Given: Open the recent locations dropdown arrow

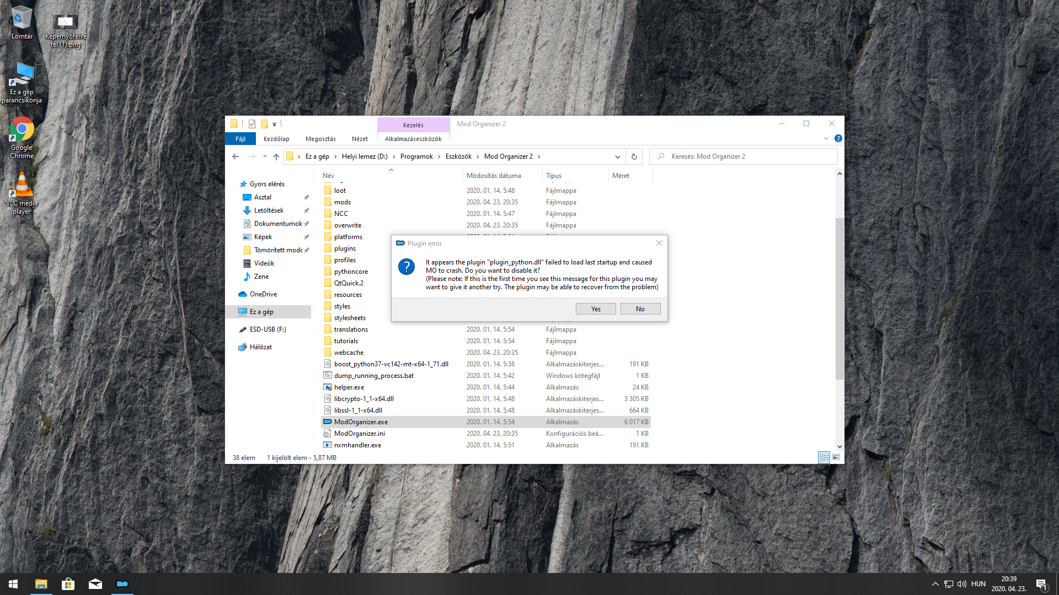Looking at the screenshot, I should [265, 156].
